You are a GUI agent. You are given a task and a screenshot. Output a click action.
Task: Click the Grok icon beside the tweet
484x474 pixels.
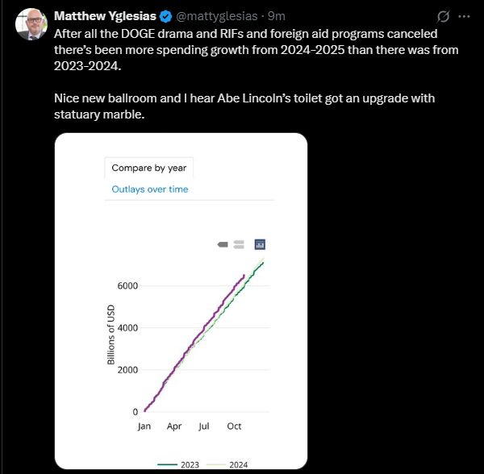point(442,17)
